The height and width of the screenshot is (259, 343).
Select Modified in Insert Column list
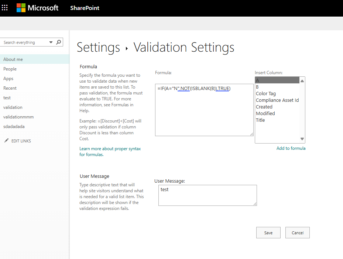point(277,113)
